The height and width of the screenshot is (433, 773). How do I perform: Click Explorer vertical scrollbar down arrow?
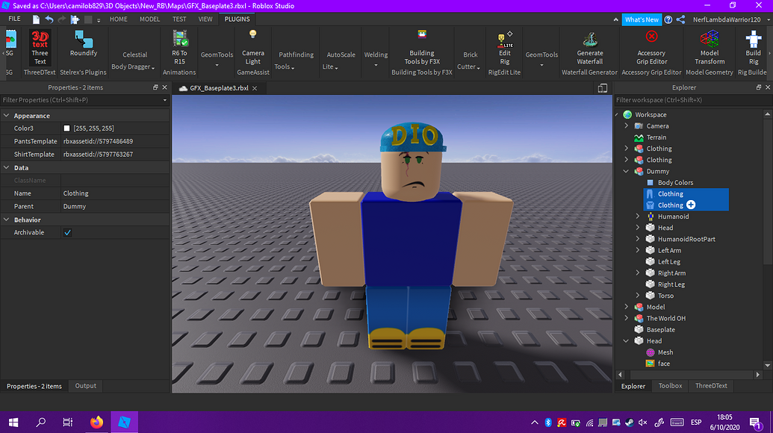[768, 366]
